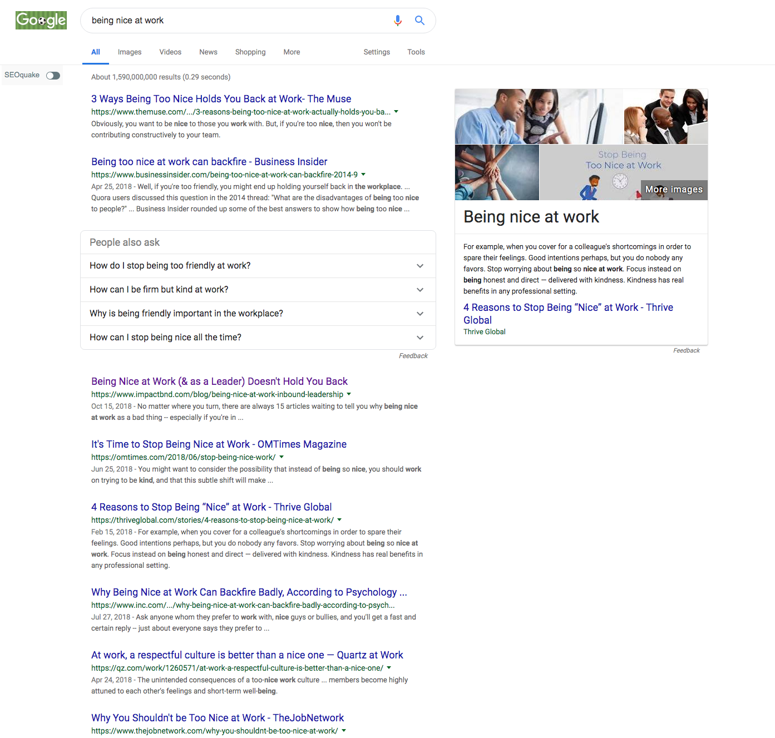Click the thumbnail of two colleagues at a computer

click(x=539, y=116)
